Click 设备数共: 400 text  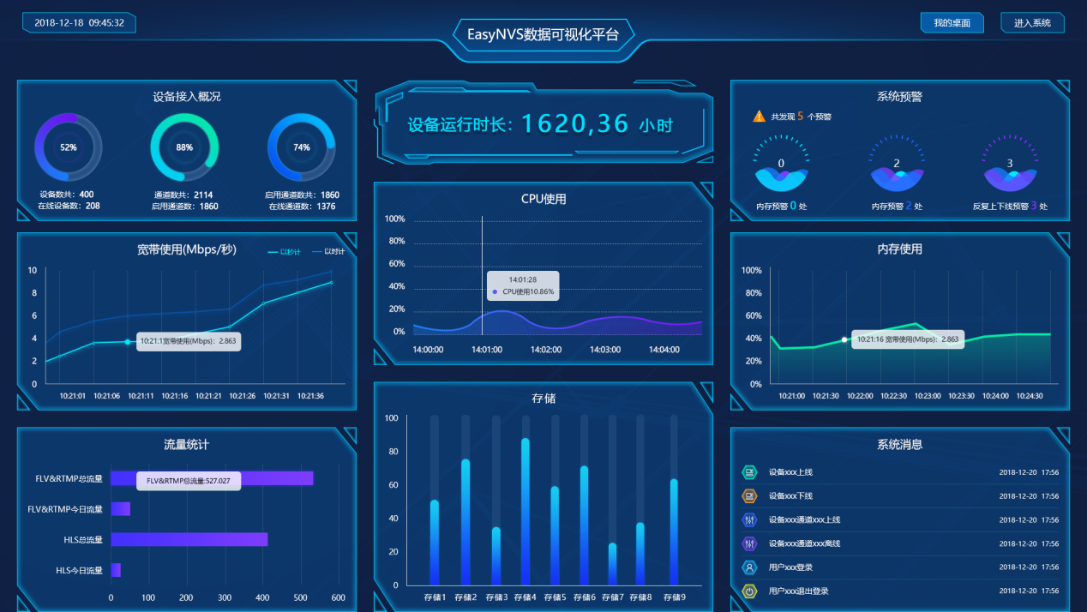[x=66, y=195]
